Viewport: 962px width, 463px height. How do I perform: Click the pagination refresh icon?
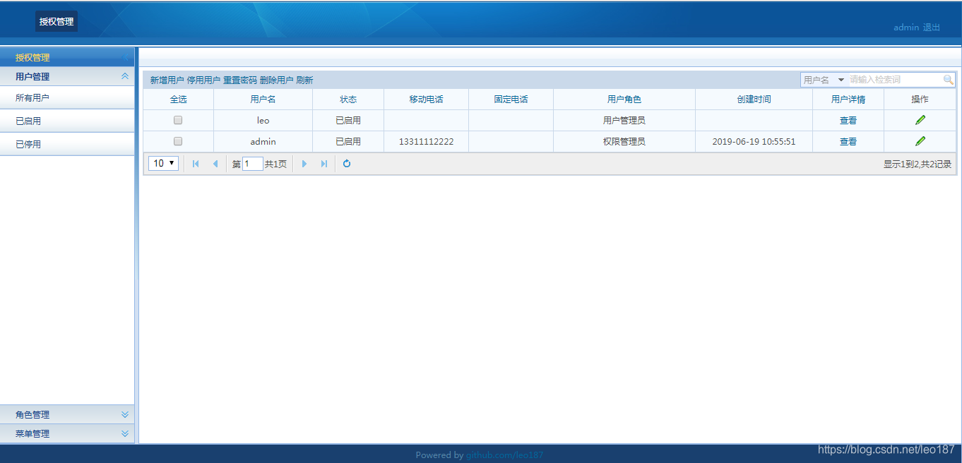click(x=347, y=164)
